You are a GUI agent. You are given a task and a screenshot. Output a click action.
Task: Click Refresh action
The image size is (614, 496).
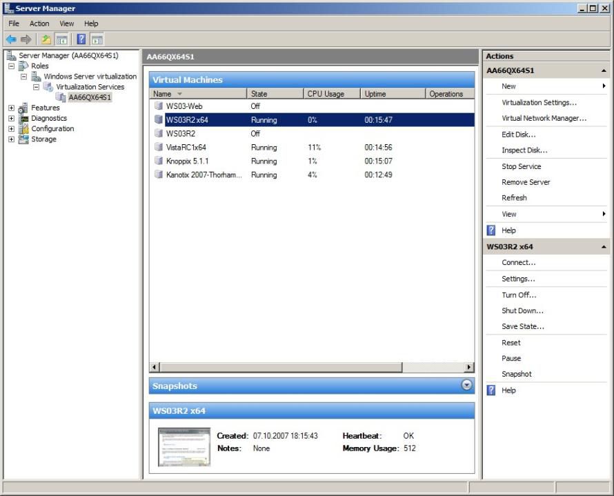[x=514, y=198]
